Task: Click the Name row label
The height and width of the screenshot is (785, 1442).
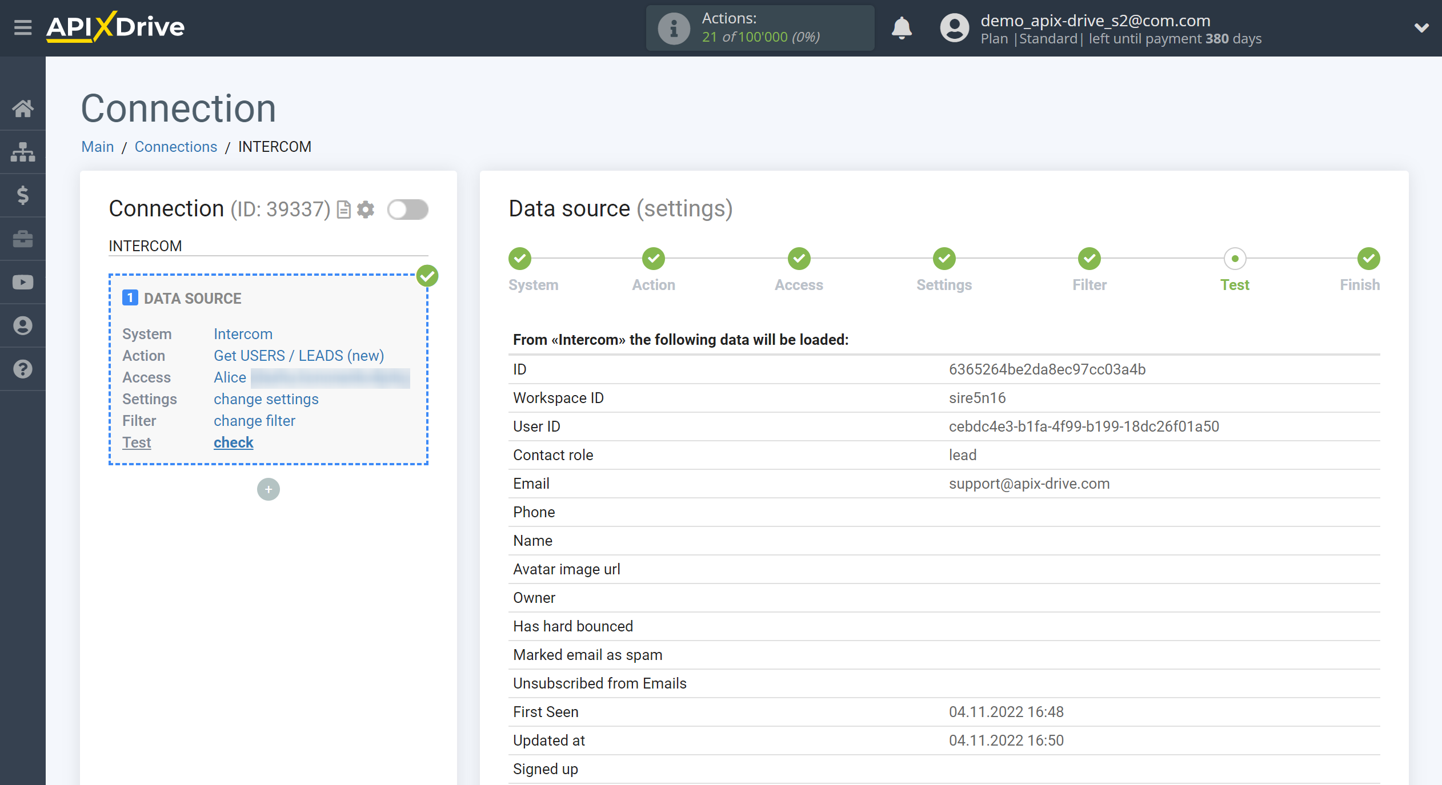Action: 532,541
